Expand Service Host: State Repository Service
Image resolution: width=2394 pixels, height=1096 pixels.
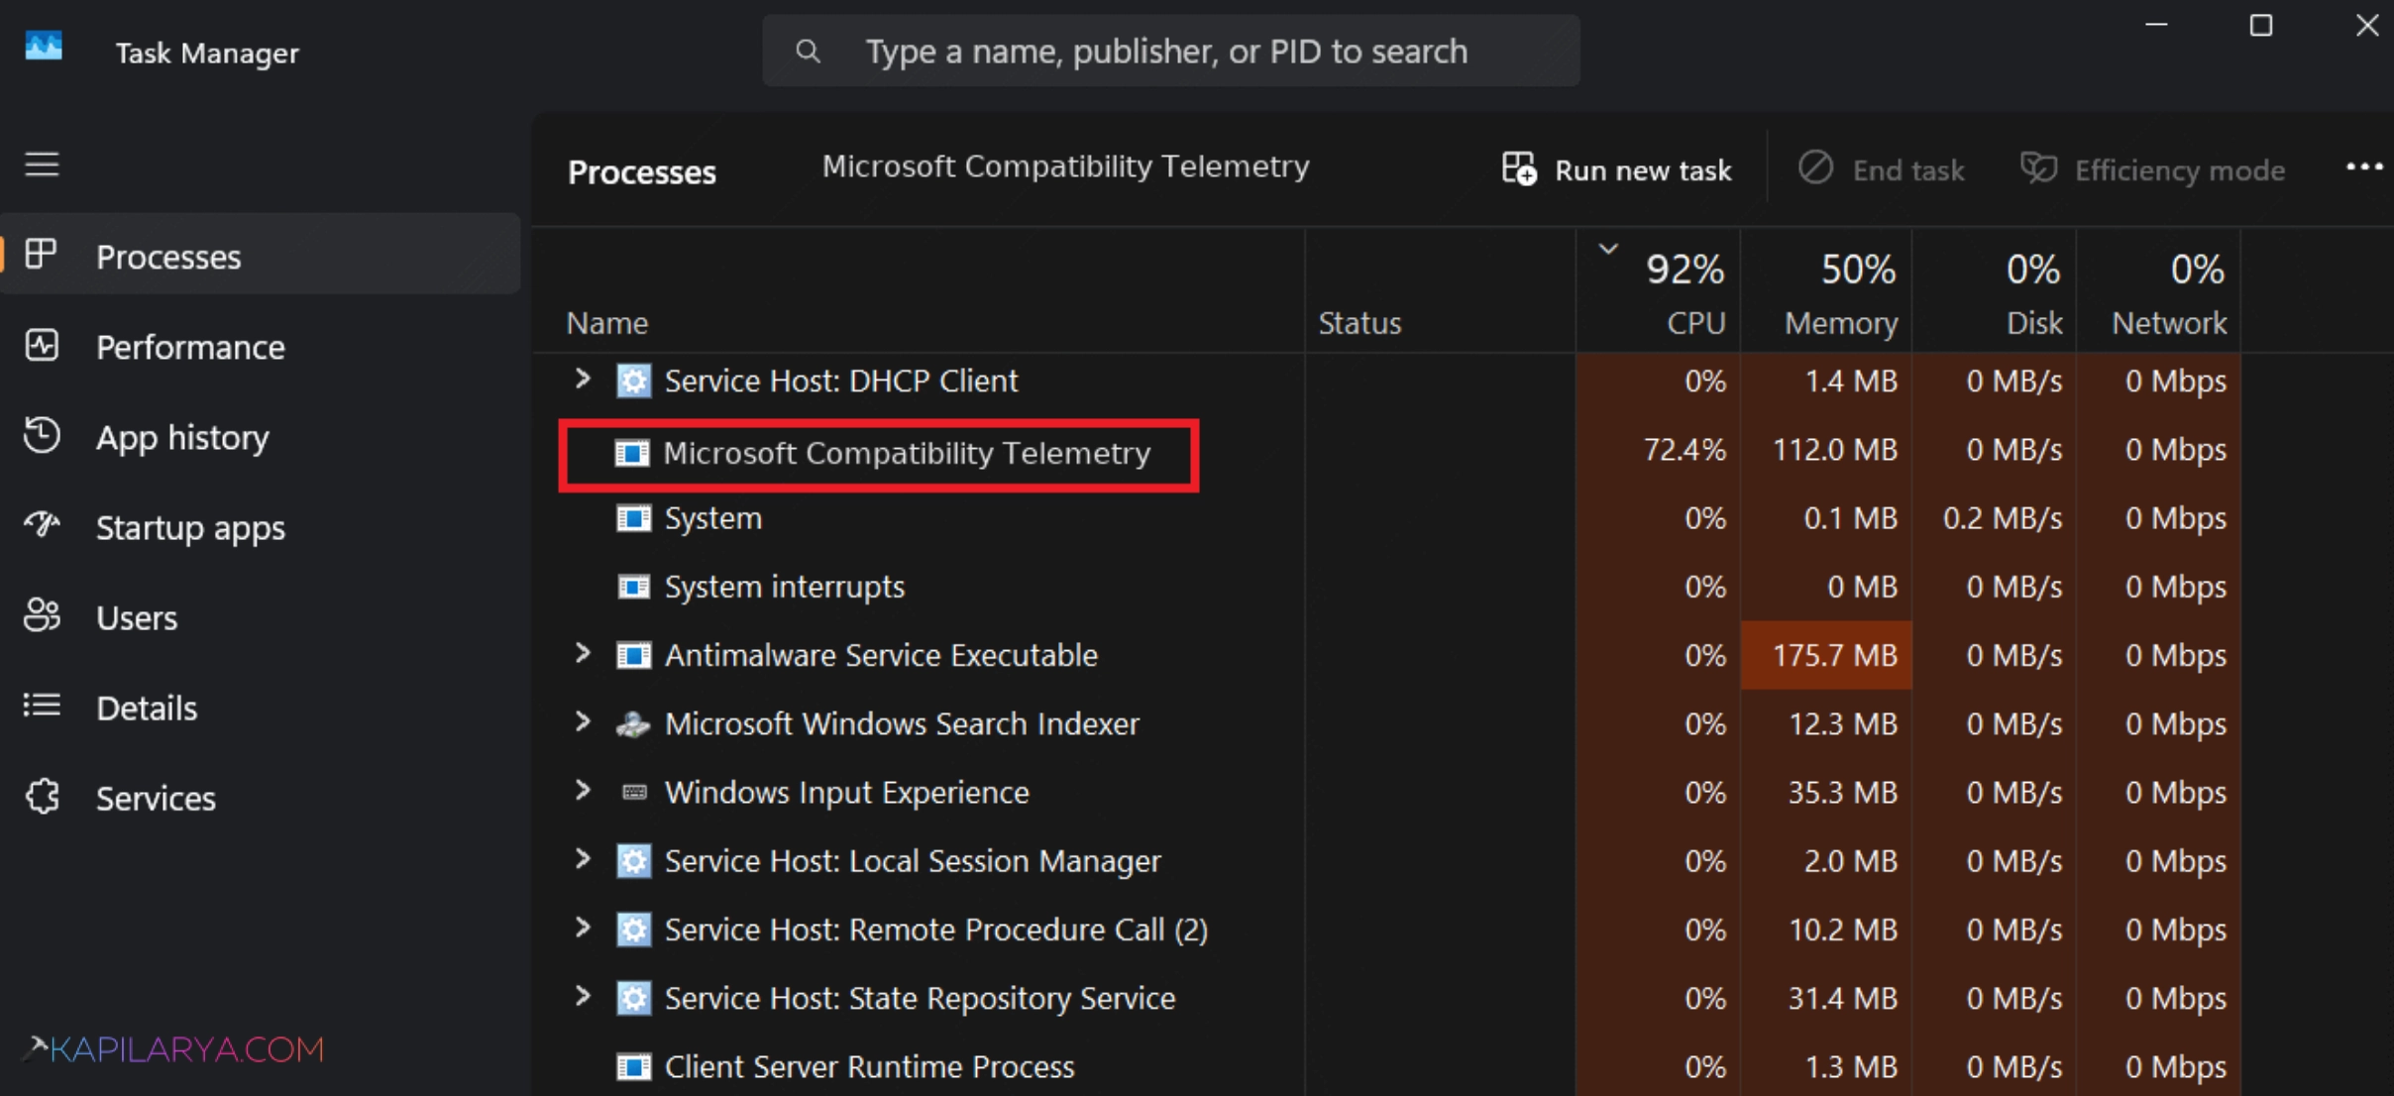pyautogui.click(x=584, y=996)
